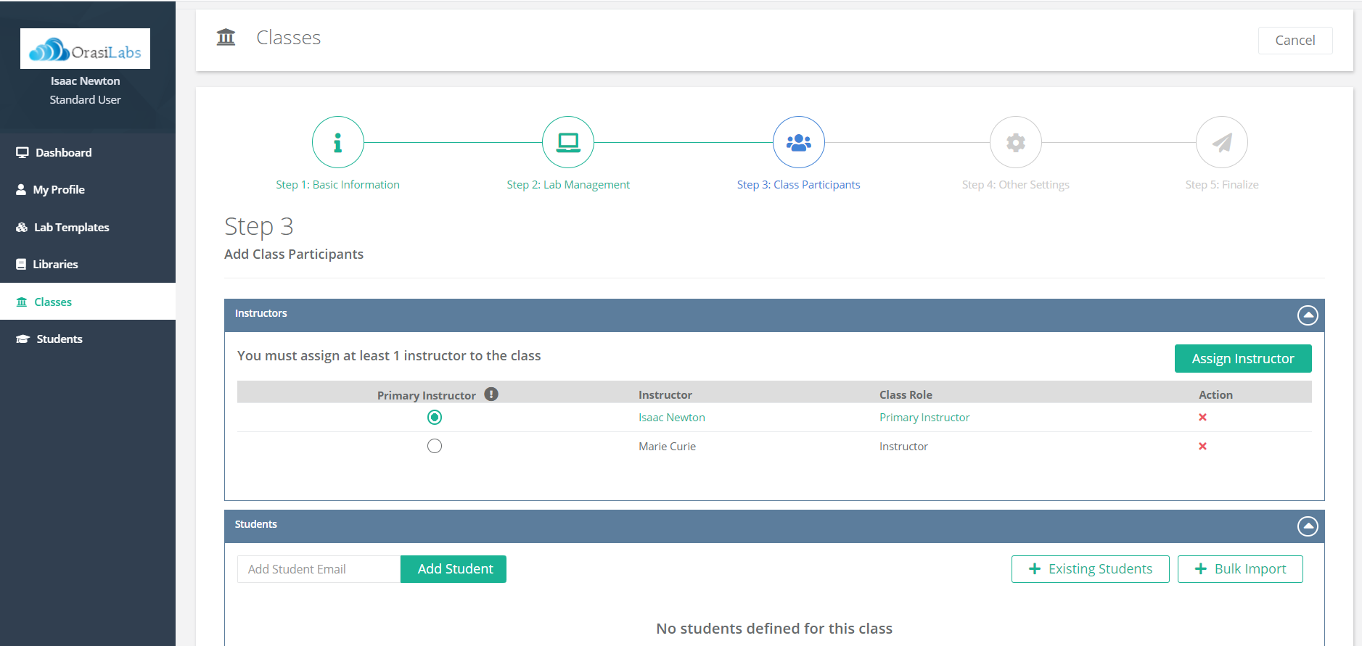Click Step 3: Class Participants label
Image resolution: width=1362 pixels, height=646 pixels.
[798, 185]
